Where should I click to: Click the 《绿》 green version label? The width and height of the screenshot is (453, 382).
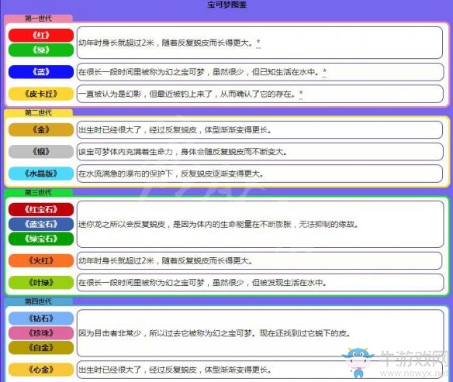[41, 50]
